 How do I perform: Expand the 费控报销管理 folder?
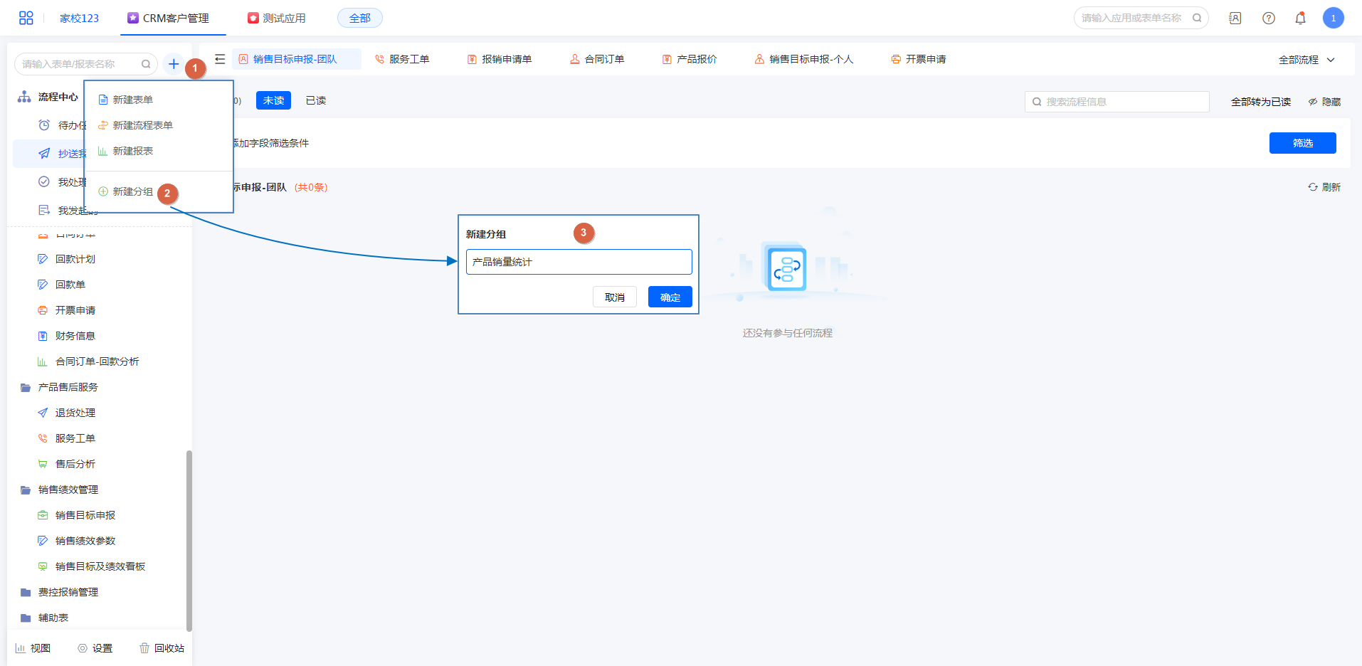pyautogui.click(x=68, y=592)
